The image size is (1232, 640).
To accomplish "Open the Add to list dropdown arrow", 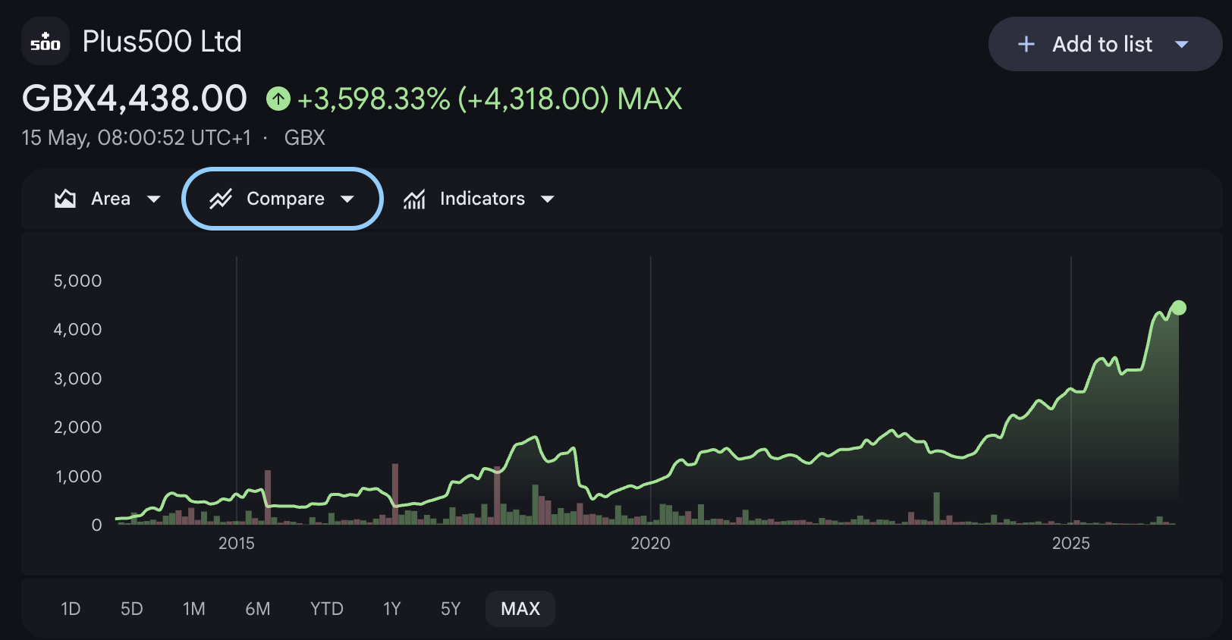I will (1181, 44).
